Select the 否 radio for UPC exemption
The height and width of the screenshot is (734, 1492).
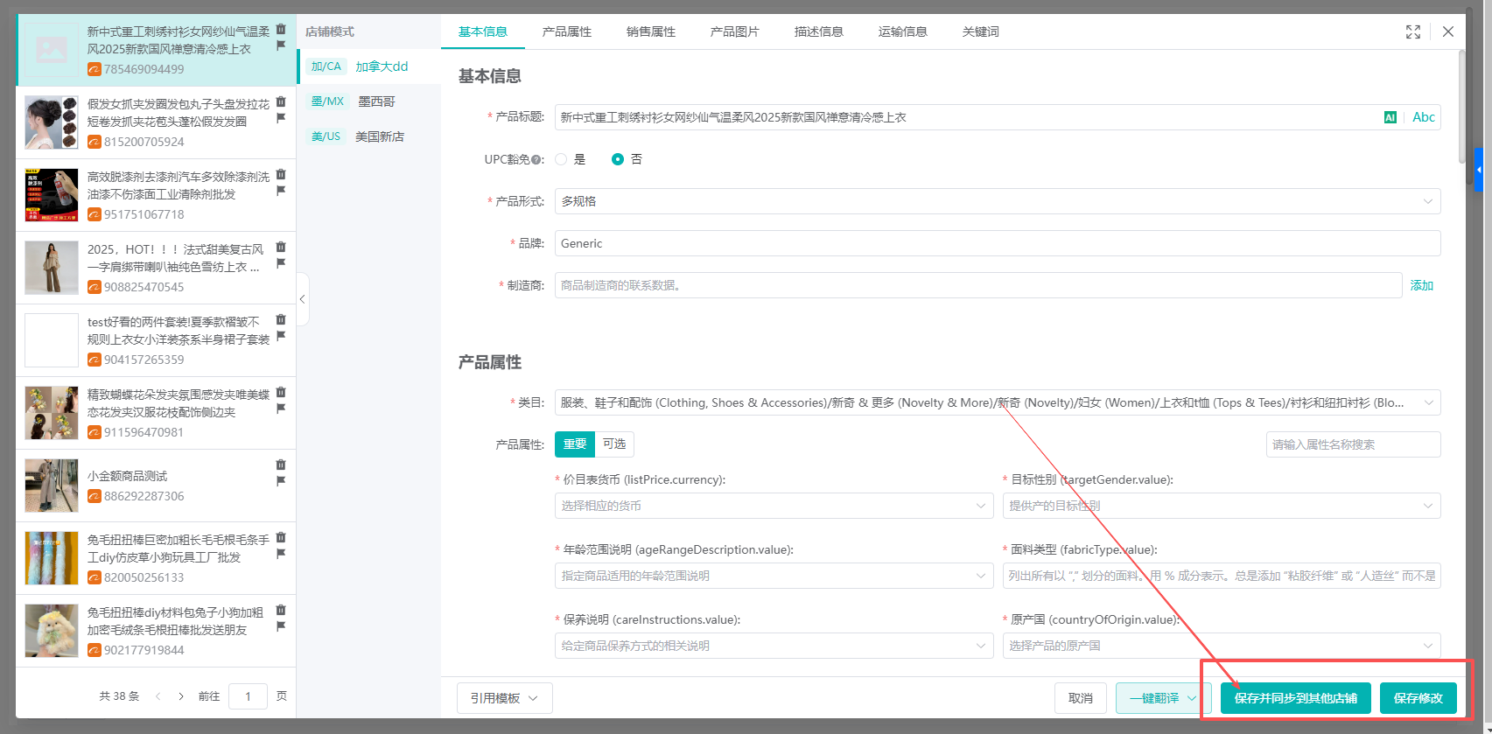coord(618,159)
